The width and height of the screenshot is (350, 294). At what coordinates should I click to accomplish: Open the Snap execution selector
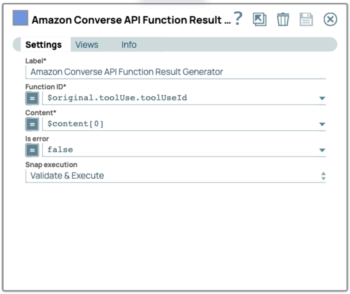tap(175, 176)
